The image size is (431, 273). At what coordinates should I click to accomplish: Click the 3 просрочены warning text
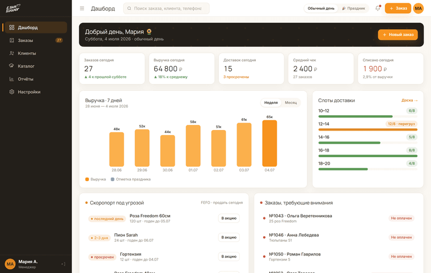pyautogui.click(x=236, y=77)
